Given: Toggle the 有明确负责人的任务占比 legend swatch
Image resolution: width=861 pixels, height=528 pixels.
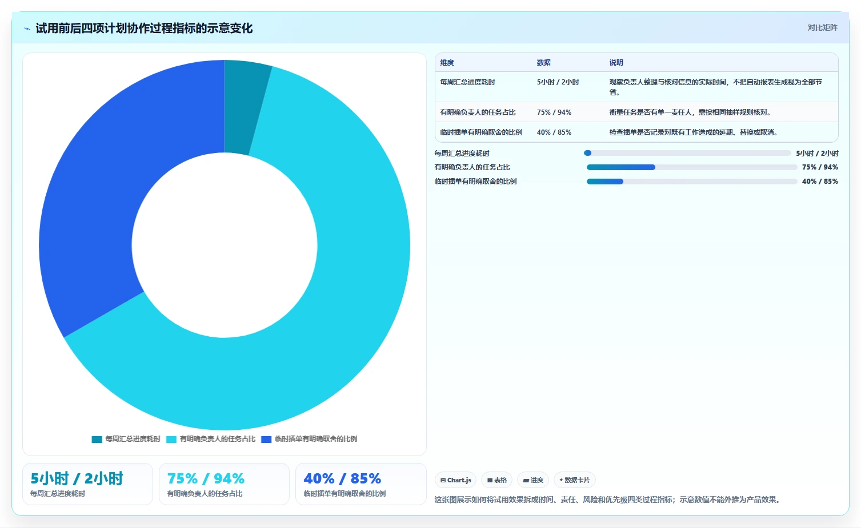Looking at the screenshot, I should [x=171, y=439].
